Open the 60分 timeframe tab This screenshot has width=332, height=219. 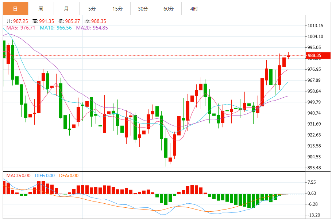[169, 9]
